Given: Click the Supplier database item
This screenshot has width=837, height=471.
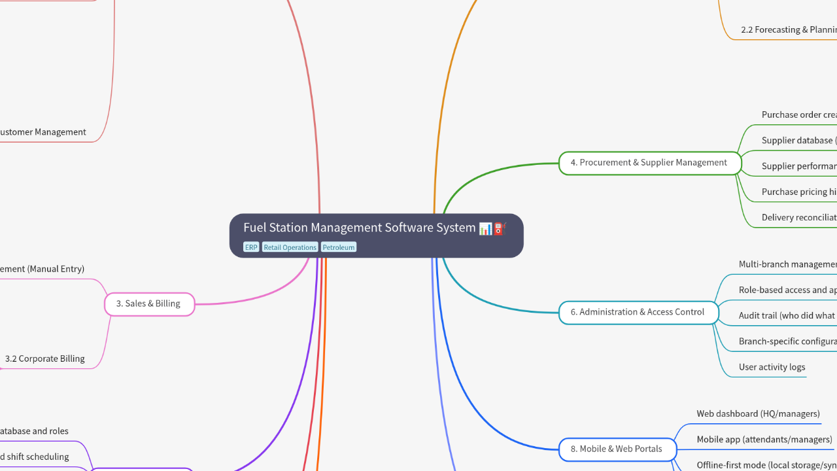Looking at the screenshot, I should click(798, 140).
